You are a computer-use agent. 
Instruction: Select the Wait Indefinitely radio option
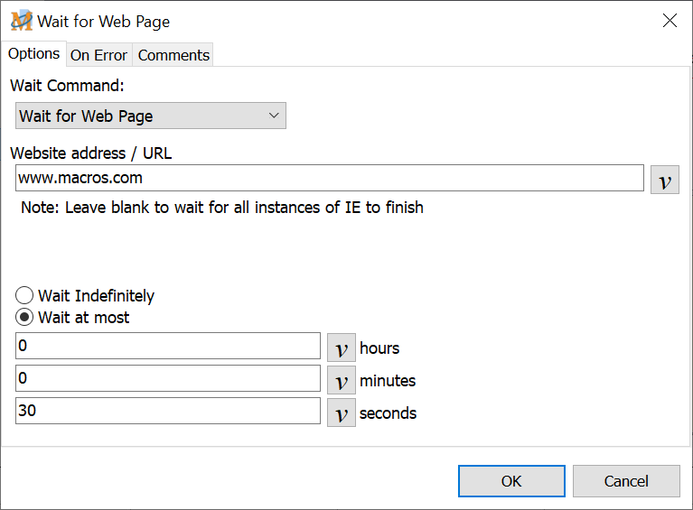coord(25,296)
